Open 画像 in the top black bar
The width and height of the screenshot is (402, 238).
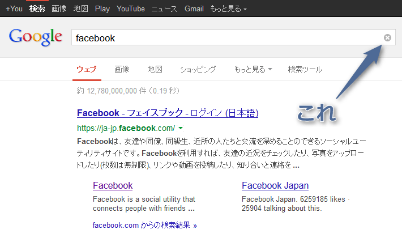coord(59,9)
